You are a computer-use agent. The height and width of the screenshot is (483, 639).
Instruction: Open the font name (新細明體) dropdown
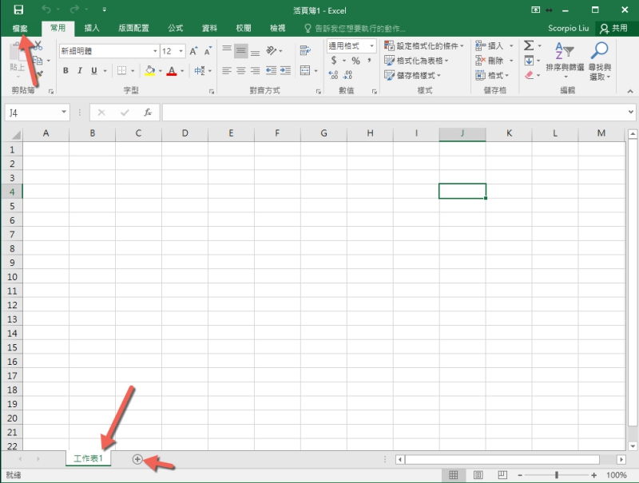pyautogui.click(x=155, y=49)
